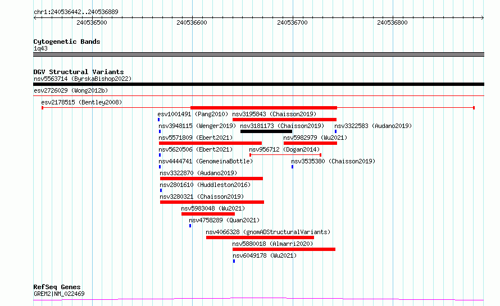Screen dimensions: 500x306
Task: Open nsv3195843 (Chaisson2019) variant label
Action: point(274,114)
